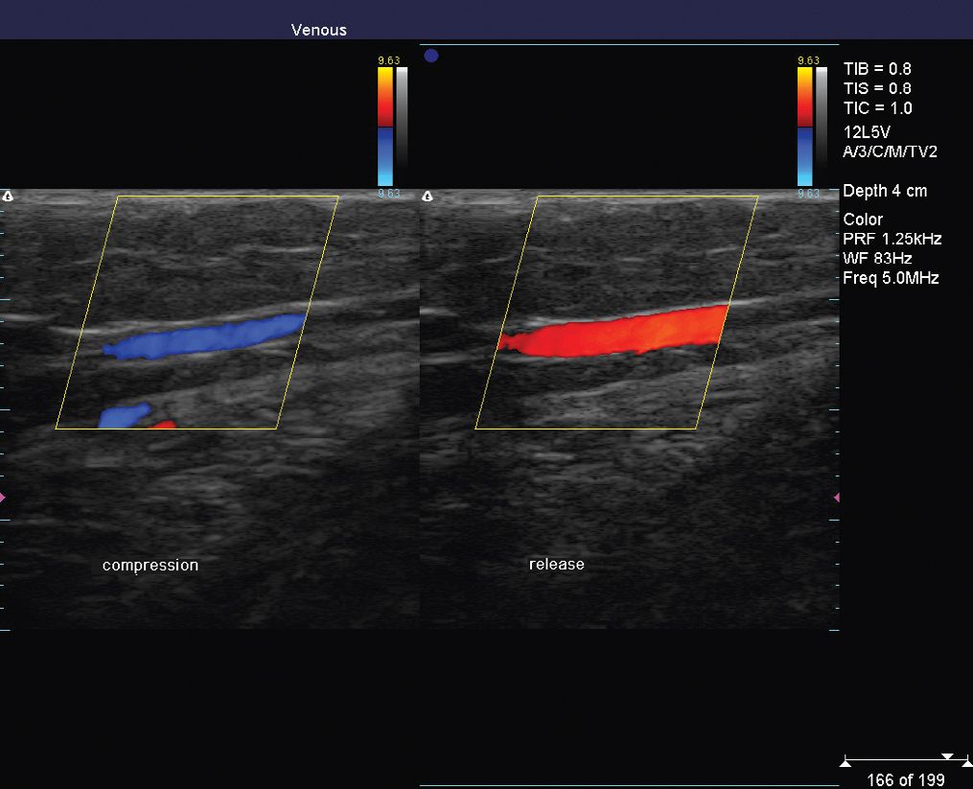Select the 12L5V transducer label
This screenshot has width=973, height=789.
pyautogui.click(x=867, y=131)
